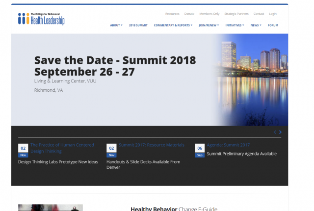The image size is (314, 211).
Task: Click the 02 Nov date badge for Resource Materials
Action: click(x=111, y=151)
